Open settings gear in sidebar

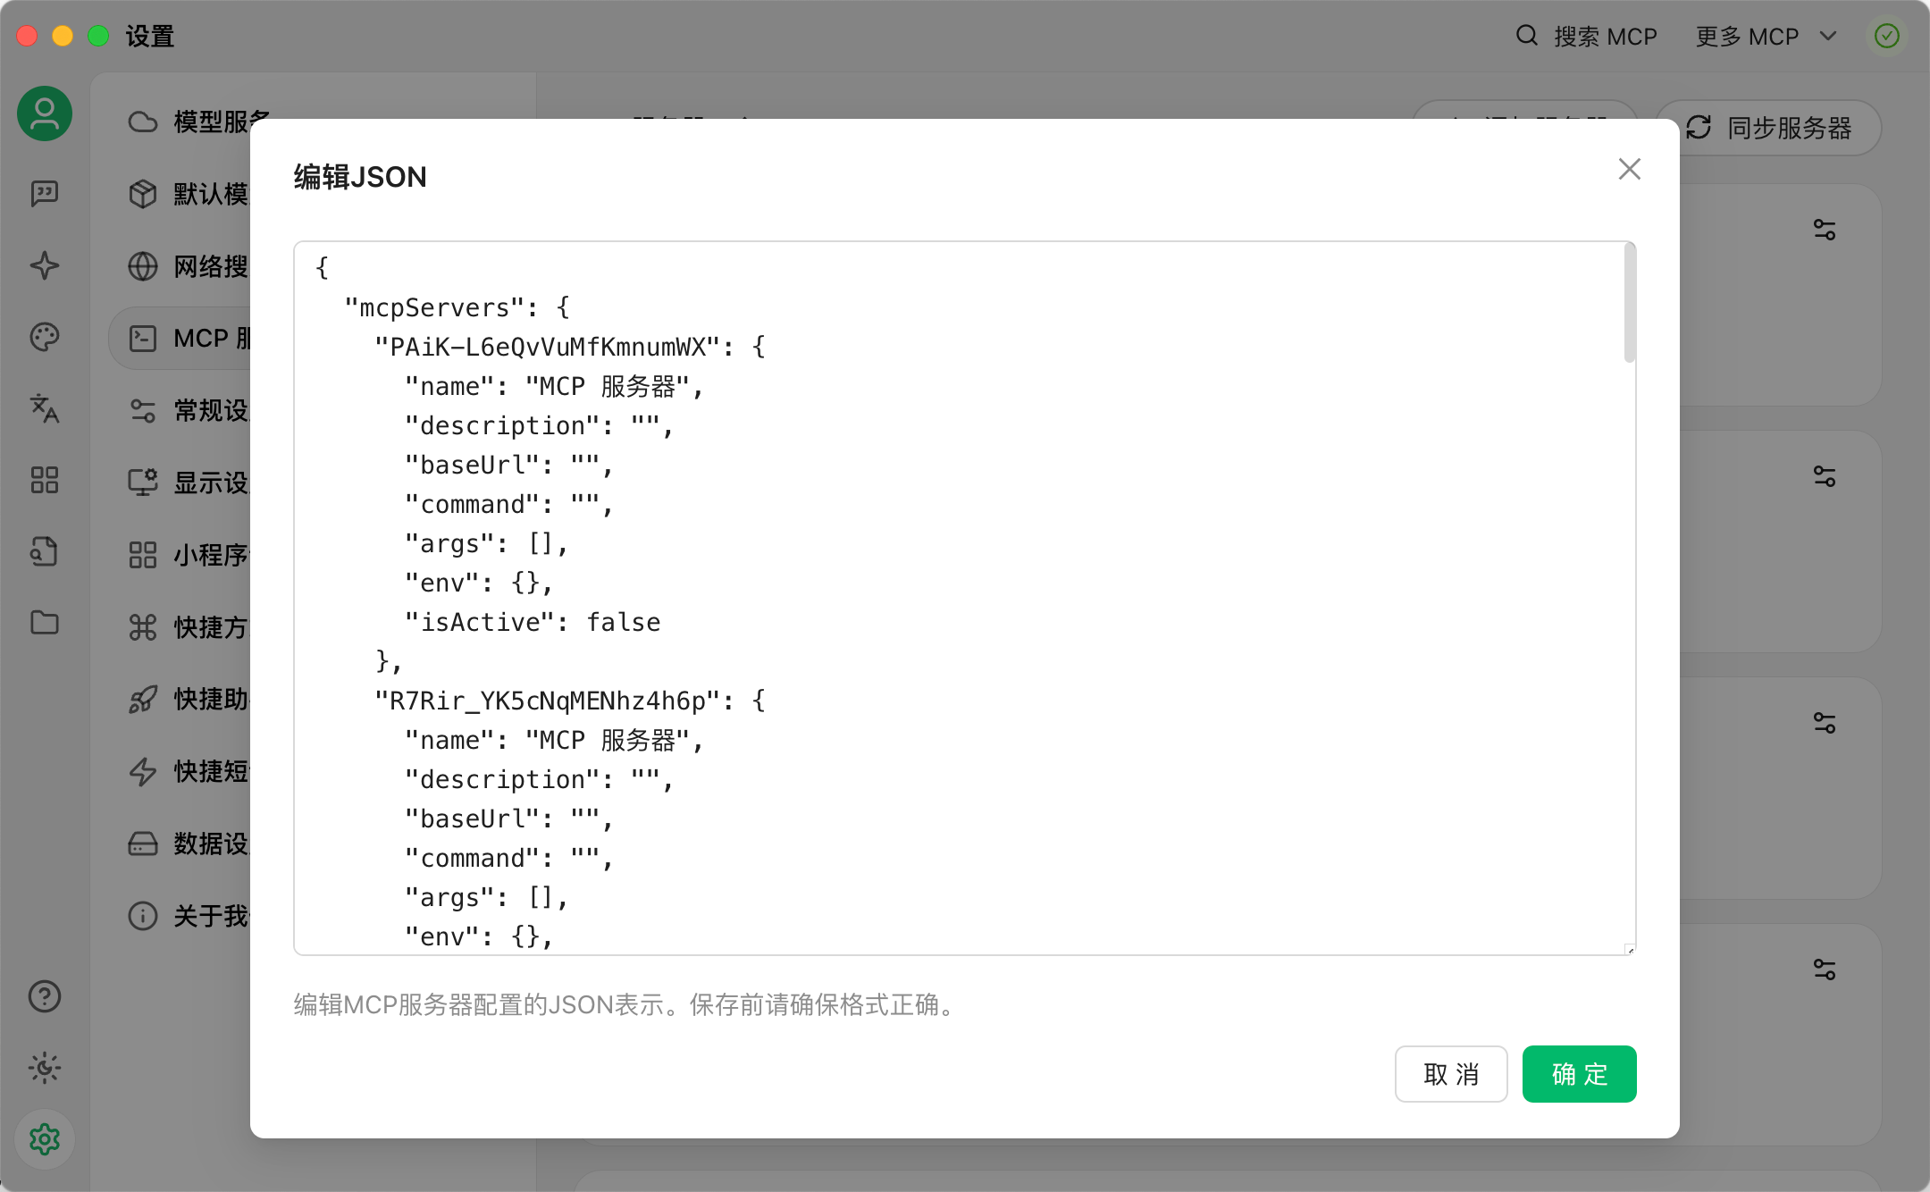coord(45,1139)
